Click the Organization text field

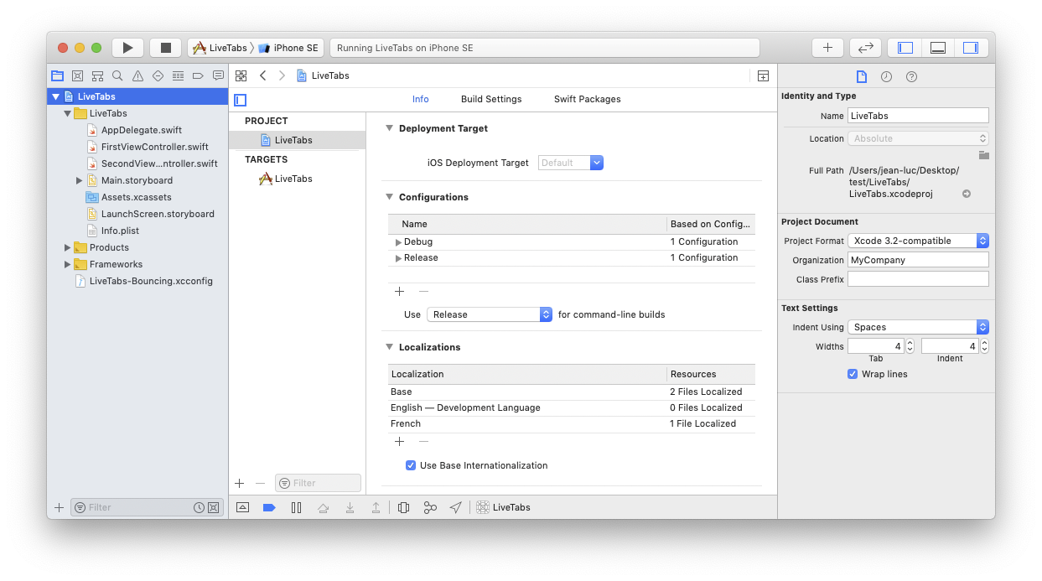pos(918,260)
